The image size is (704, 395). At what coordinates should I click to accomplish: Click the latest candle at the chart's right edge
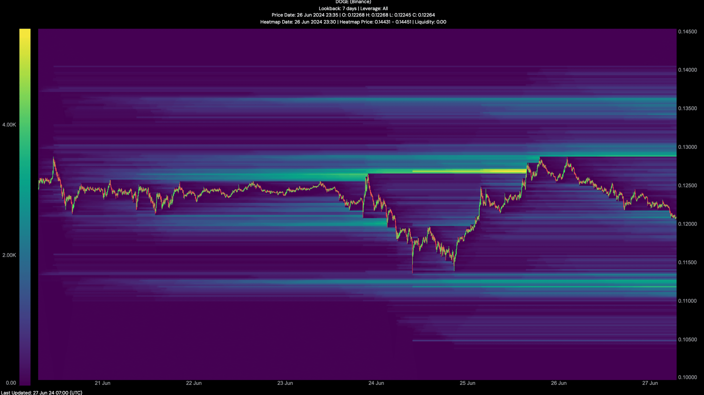click(675, 218)
